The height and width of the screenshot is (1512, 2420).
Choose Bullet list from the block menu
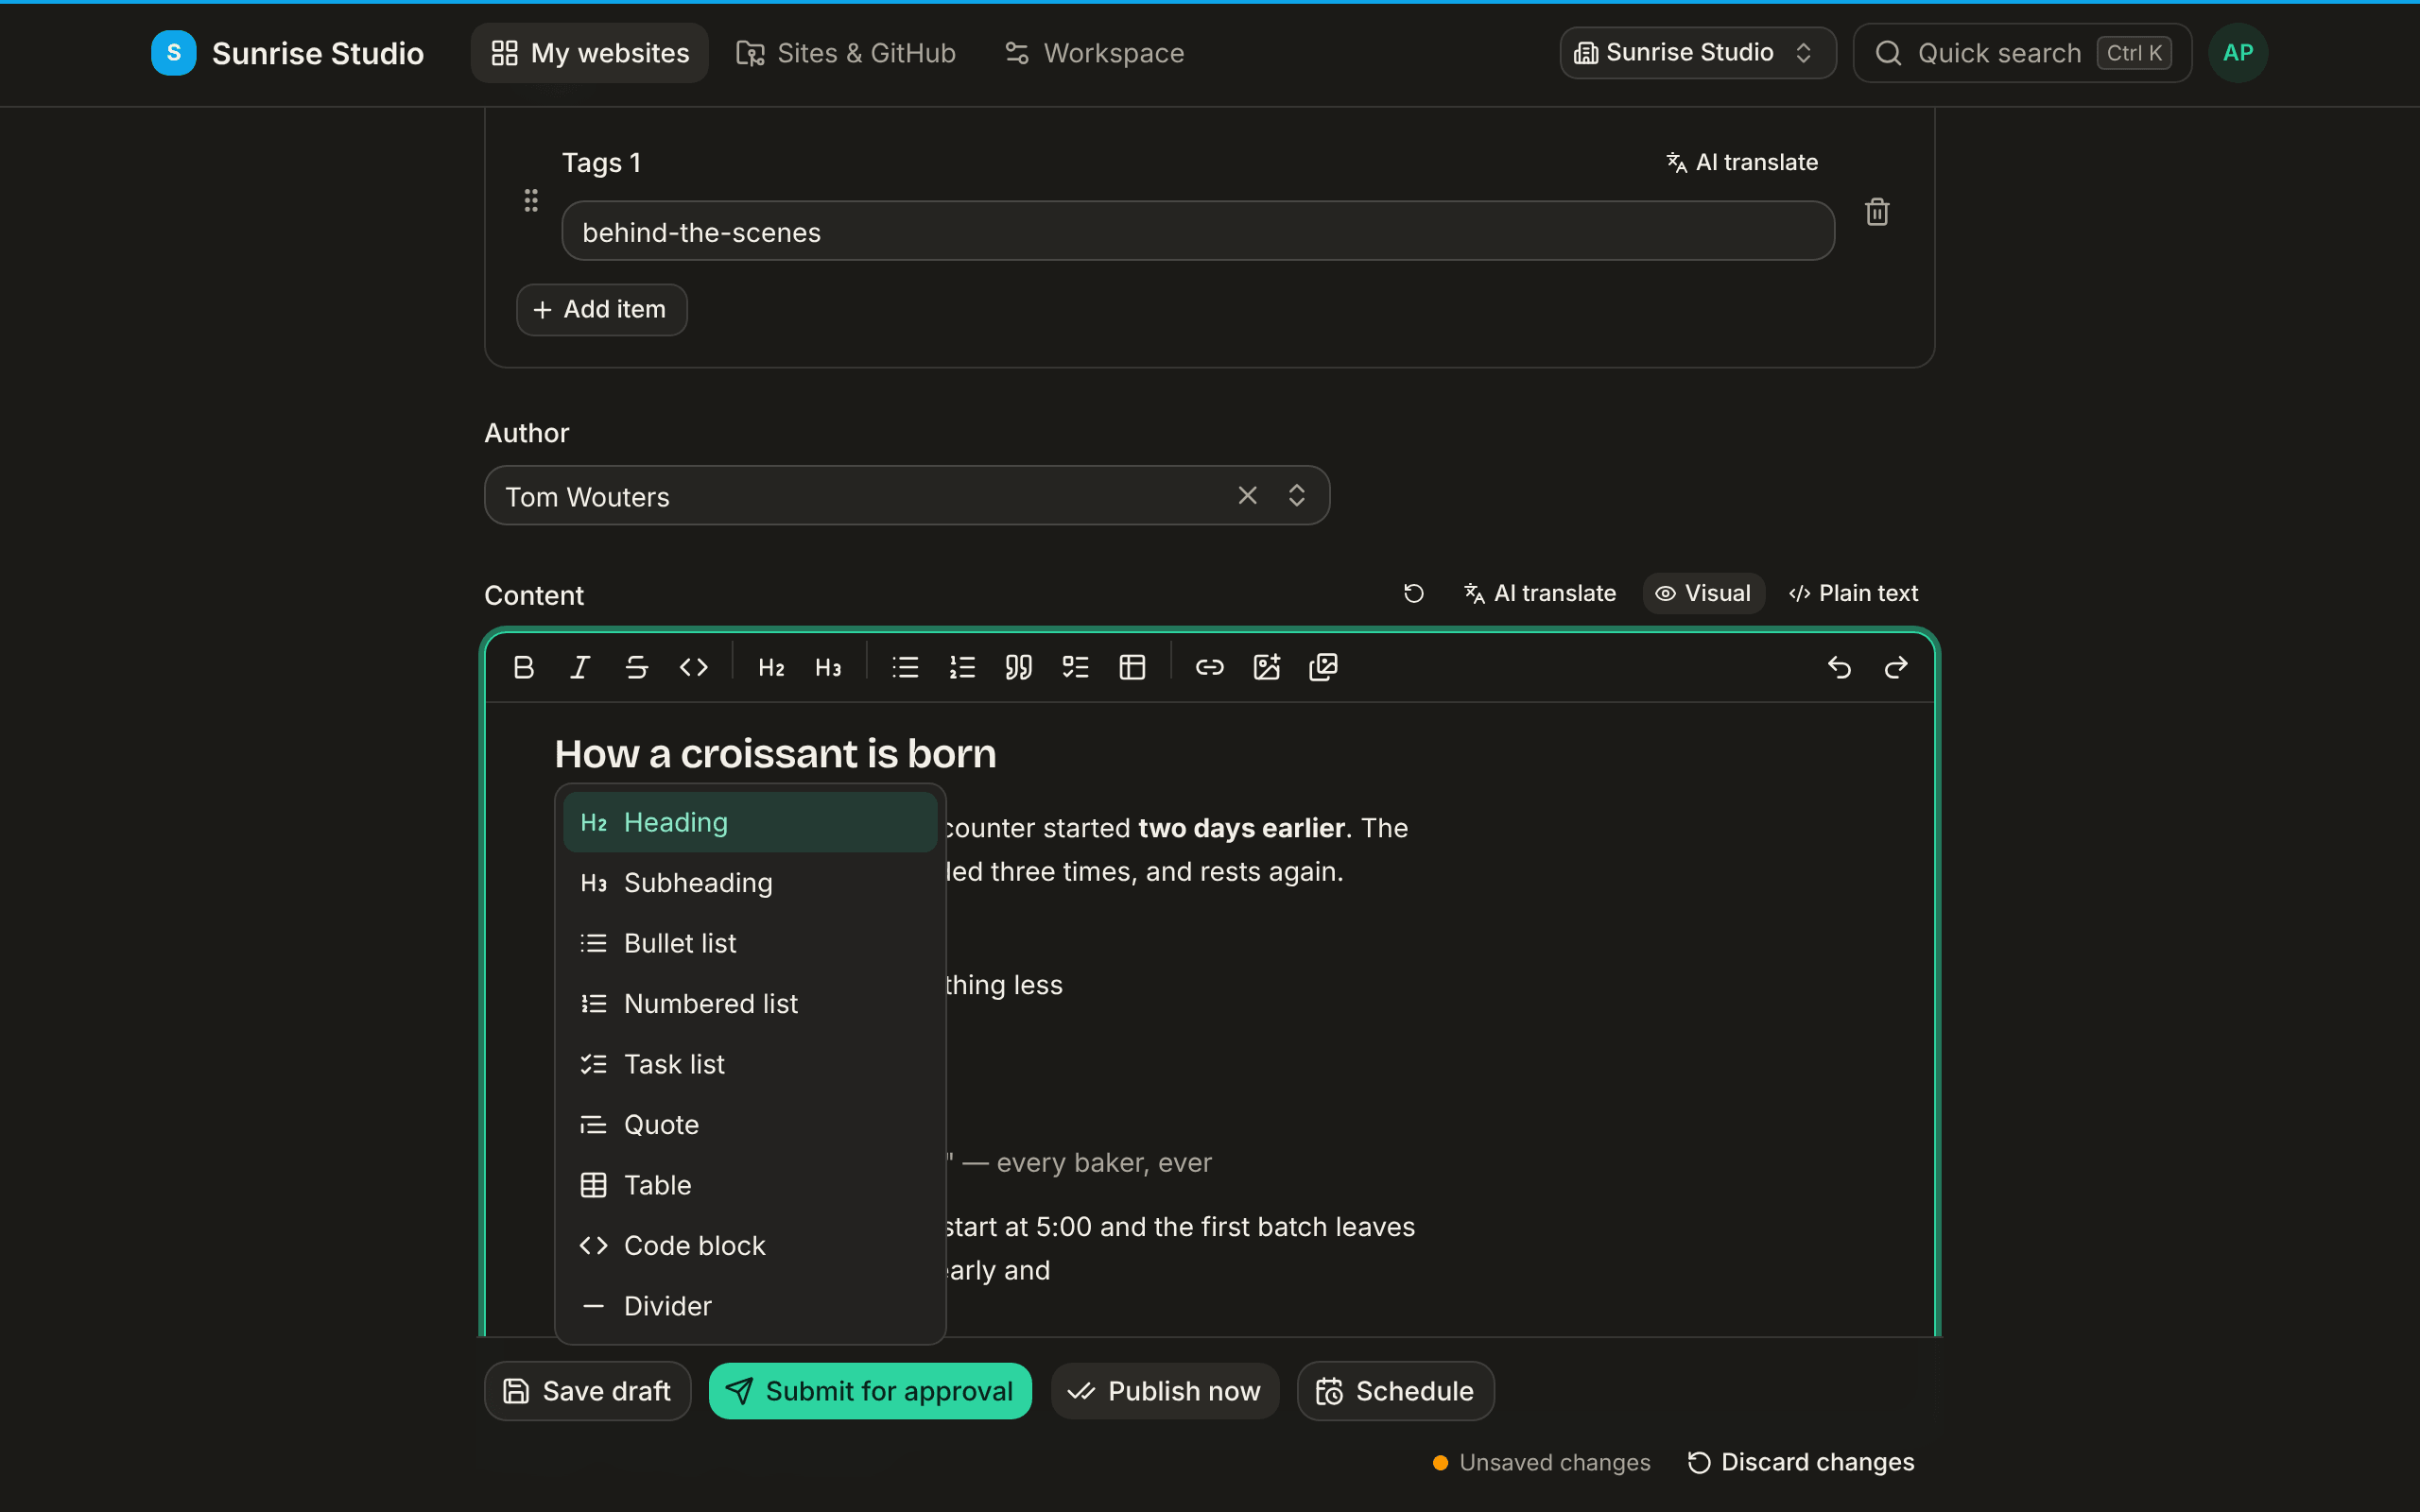(750, 943)
